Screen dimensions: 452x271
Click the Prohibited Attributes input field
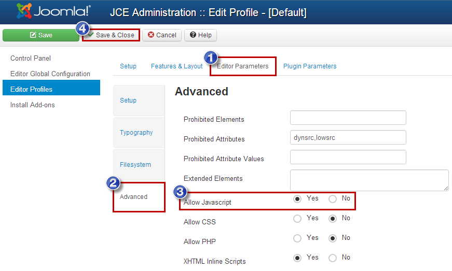348,137
